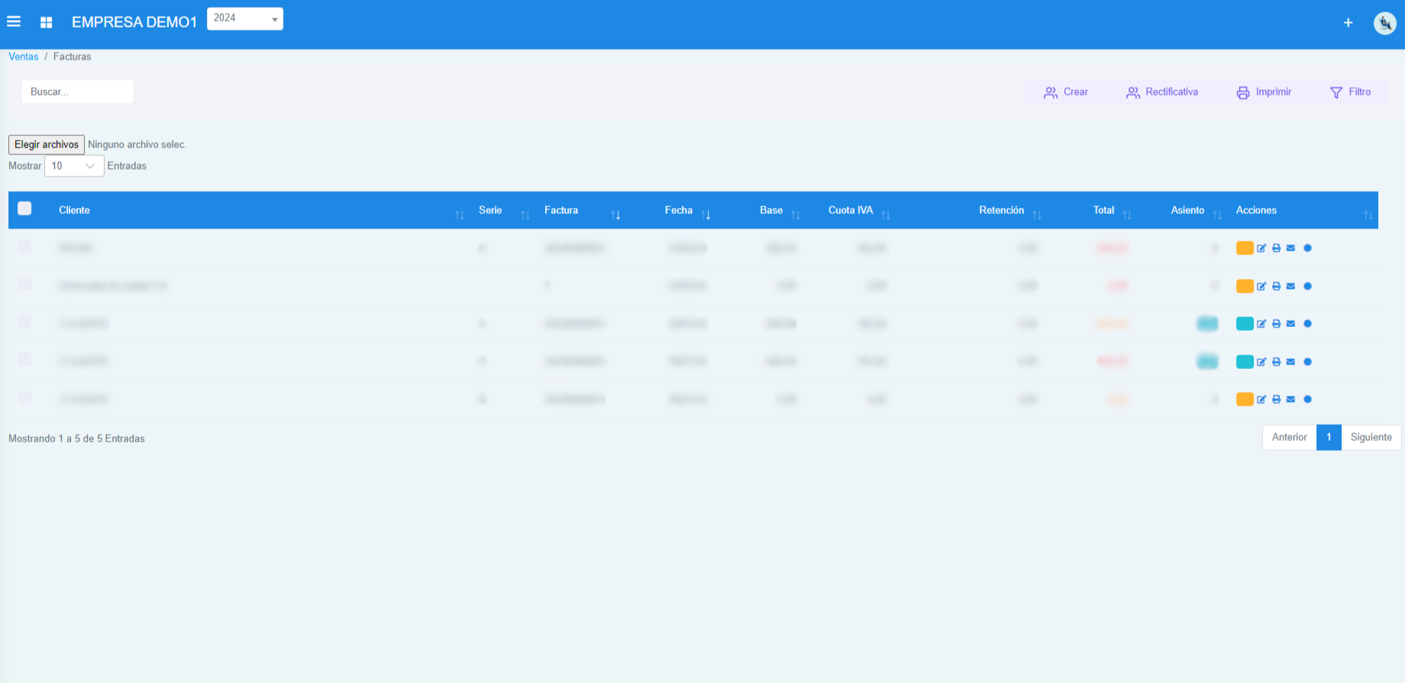Open the 2024 year dropdown

244,18
